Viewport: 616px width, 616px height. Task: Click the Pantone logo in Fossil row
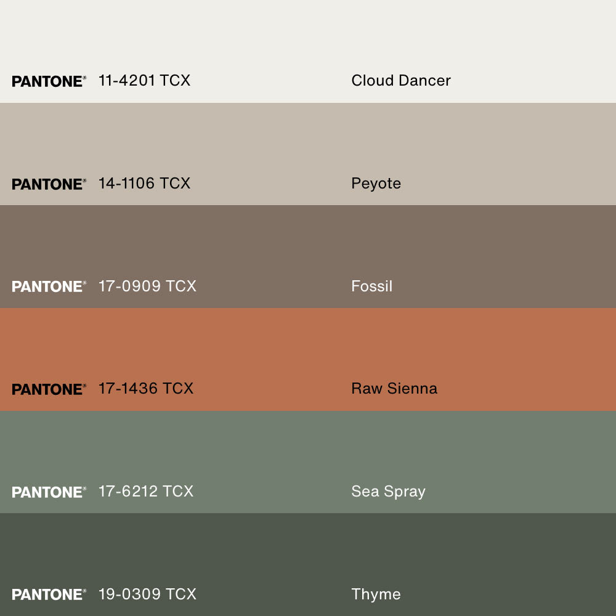click(49, 286)
